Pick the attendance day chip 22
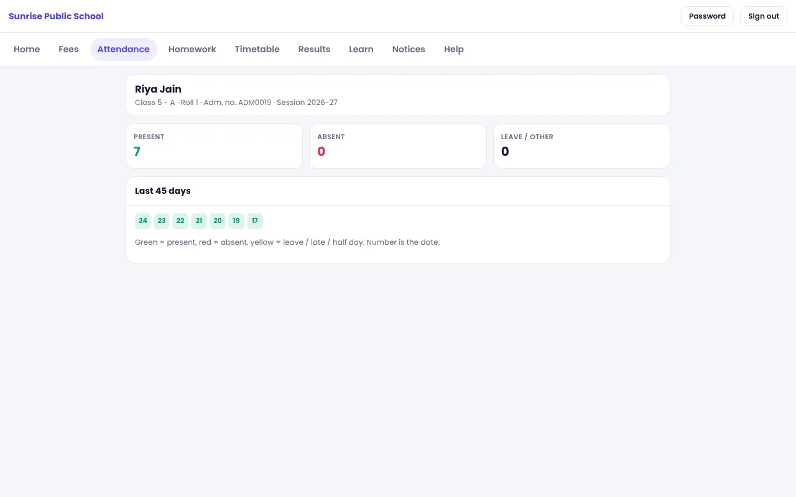Viewport: 796px width, 497px height. [180, 221]
